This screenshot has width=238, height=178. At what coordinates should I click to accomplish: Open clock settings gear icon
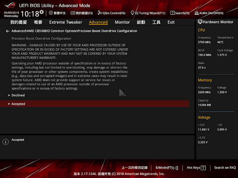click(x=42, y=12)
